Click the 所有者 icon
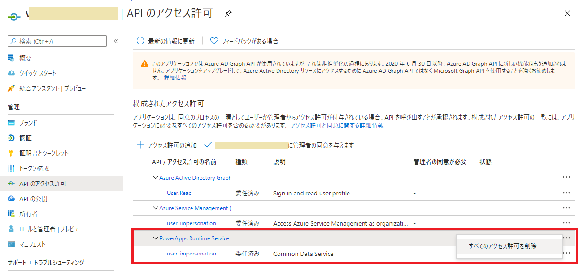 click(x=11, y=214)
